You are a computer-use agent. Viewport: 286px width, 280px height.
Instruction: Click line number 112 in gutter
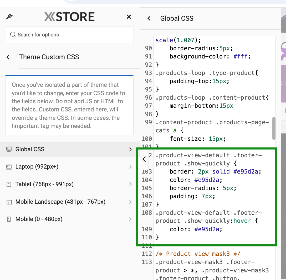point(147,254)
